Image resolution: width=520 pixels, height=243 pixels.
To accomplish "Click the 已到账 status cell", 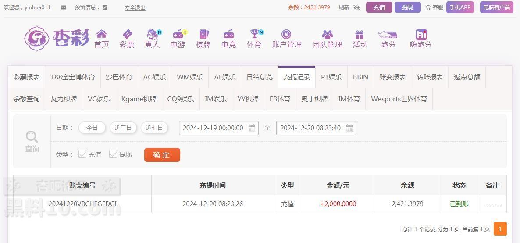I will click(459, 204).
